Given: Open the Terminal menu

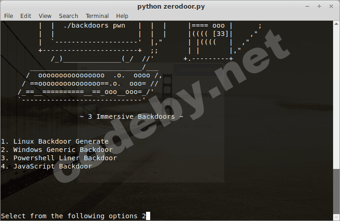Looking at the screenshot, I should [97, 16].
